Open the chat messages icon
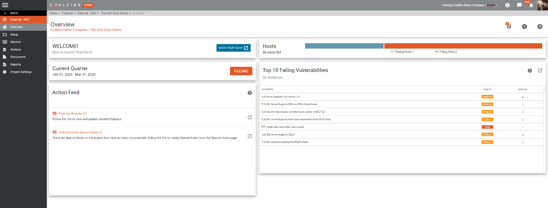The height and width of the screenshot is (208, 548). click(519, 5)
